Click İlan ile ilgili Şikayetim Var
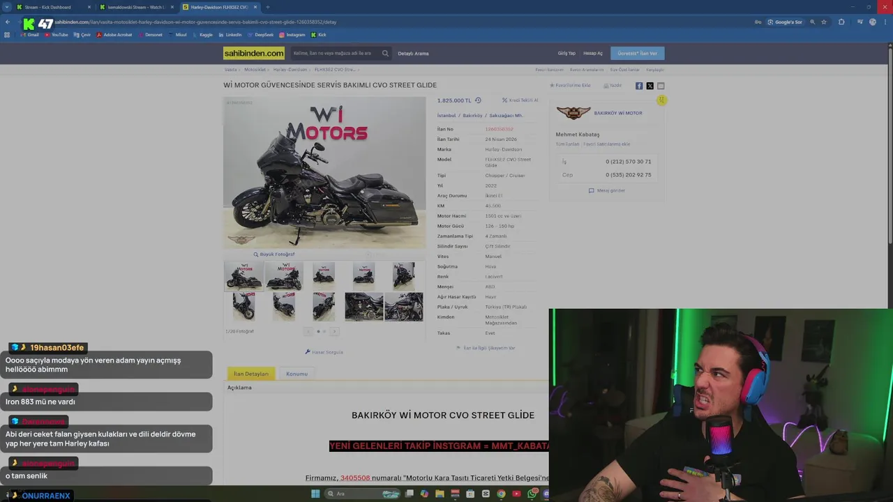 (486, 348)
